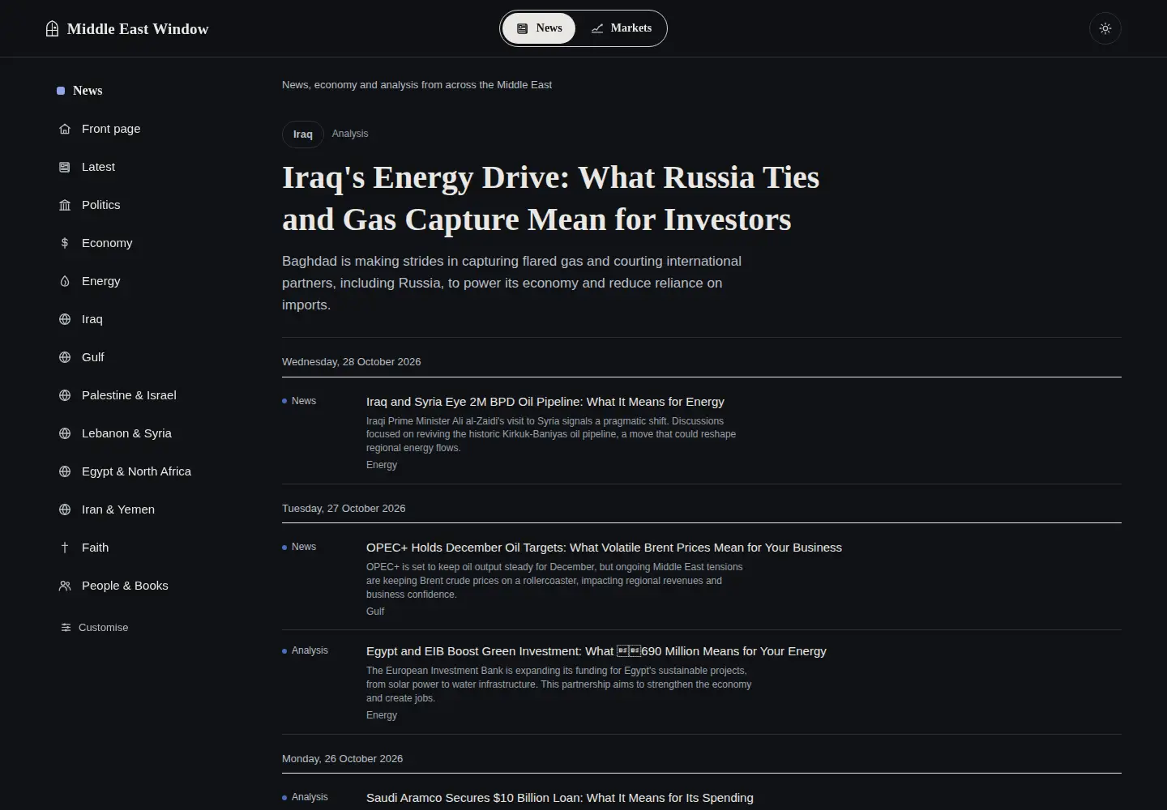Click the dollar sign icon beside Economy
The height and width of the screenshot is (810, 1167).
pyautogui.click(x=65, y=243)
